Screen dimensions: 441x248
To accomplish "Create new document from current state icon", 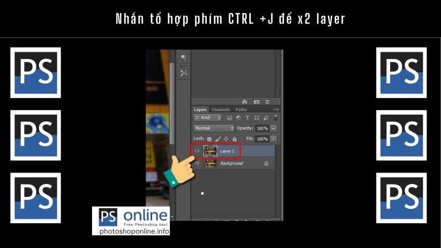I will 244,102.
